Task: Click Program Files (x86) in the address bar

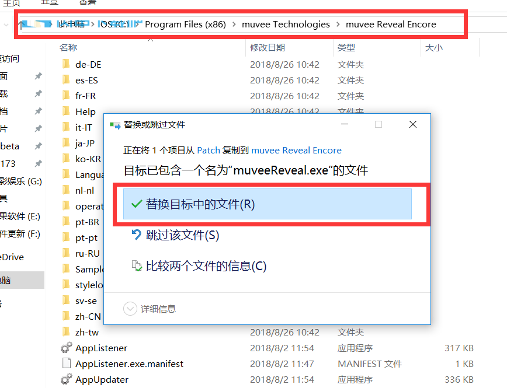Action: [x=185, y=25]
